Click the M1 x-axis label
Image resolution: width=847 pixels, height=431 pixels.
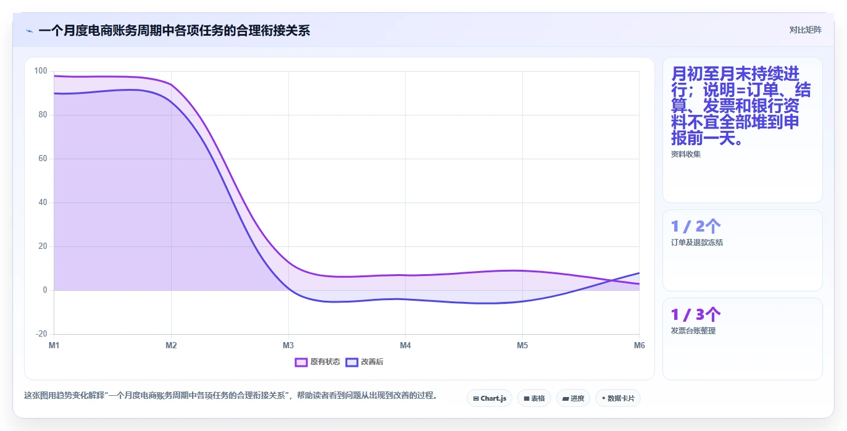[x=54, y=345]
